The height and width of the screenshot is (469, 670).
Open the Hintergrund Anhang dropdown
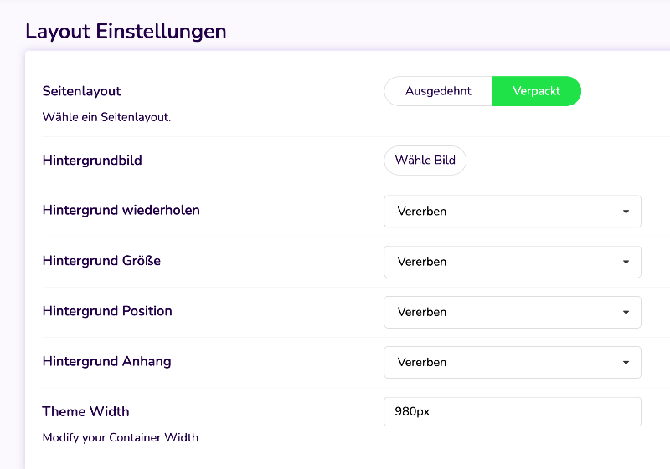pos(513,363)
